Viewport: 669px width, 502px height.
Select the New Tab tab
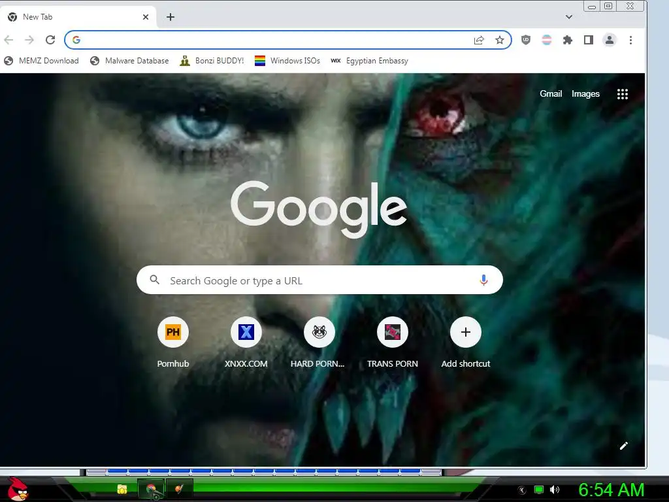(x=79, y=17)
